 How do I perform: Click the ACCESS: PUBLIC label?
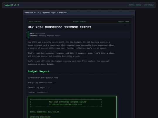click(x=79, y=22)
